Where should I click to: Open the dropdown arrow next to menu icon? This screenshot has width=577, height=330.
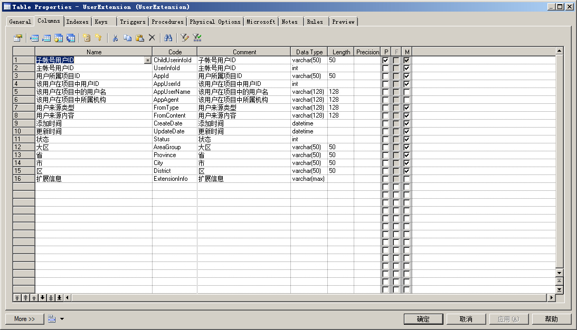[62, 319]
